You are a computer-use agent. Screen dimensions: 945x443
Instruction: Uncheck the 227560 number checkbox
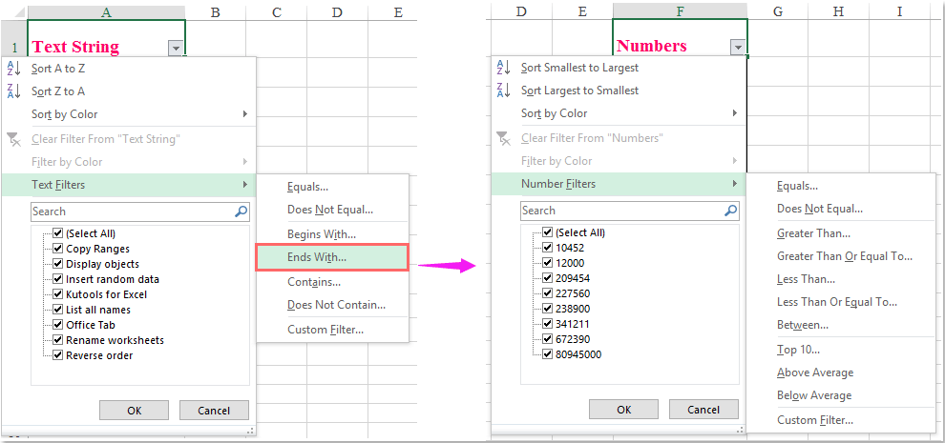click(x=547, y=293)
